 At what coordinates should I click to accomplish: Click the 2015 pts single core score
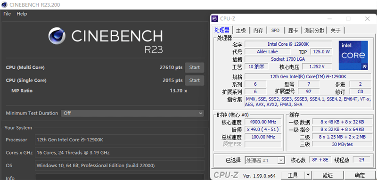click(172, 80)
